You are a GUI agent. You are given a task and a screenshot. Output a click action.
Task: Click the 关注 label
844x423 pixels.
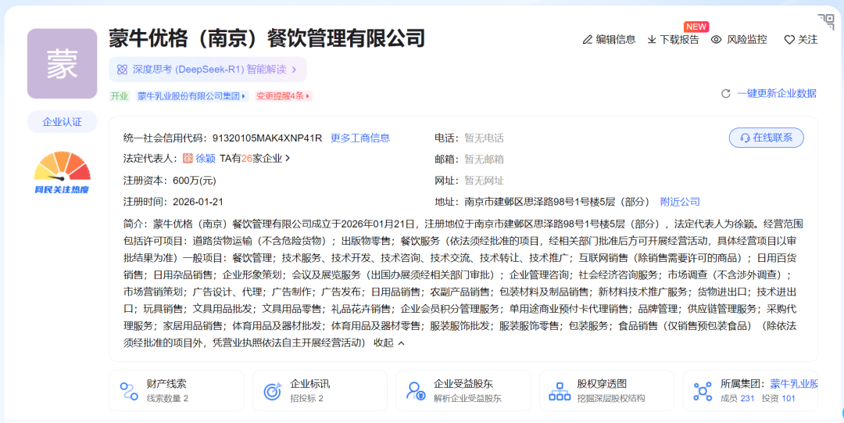coord(807,39)
